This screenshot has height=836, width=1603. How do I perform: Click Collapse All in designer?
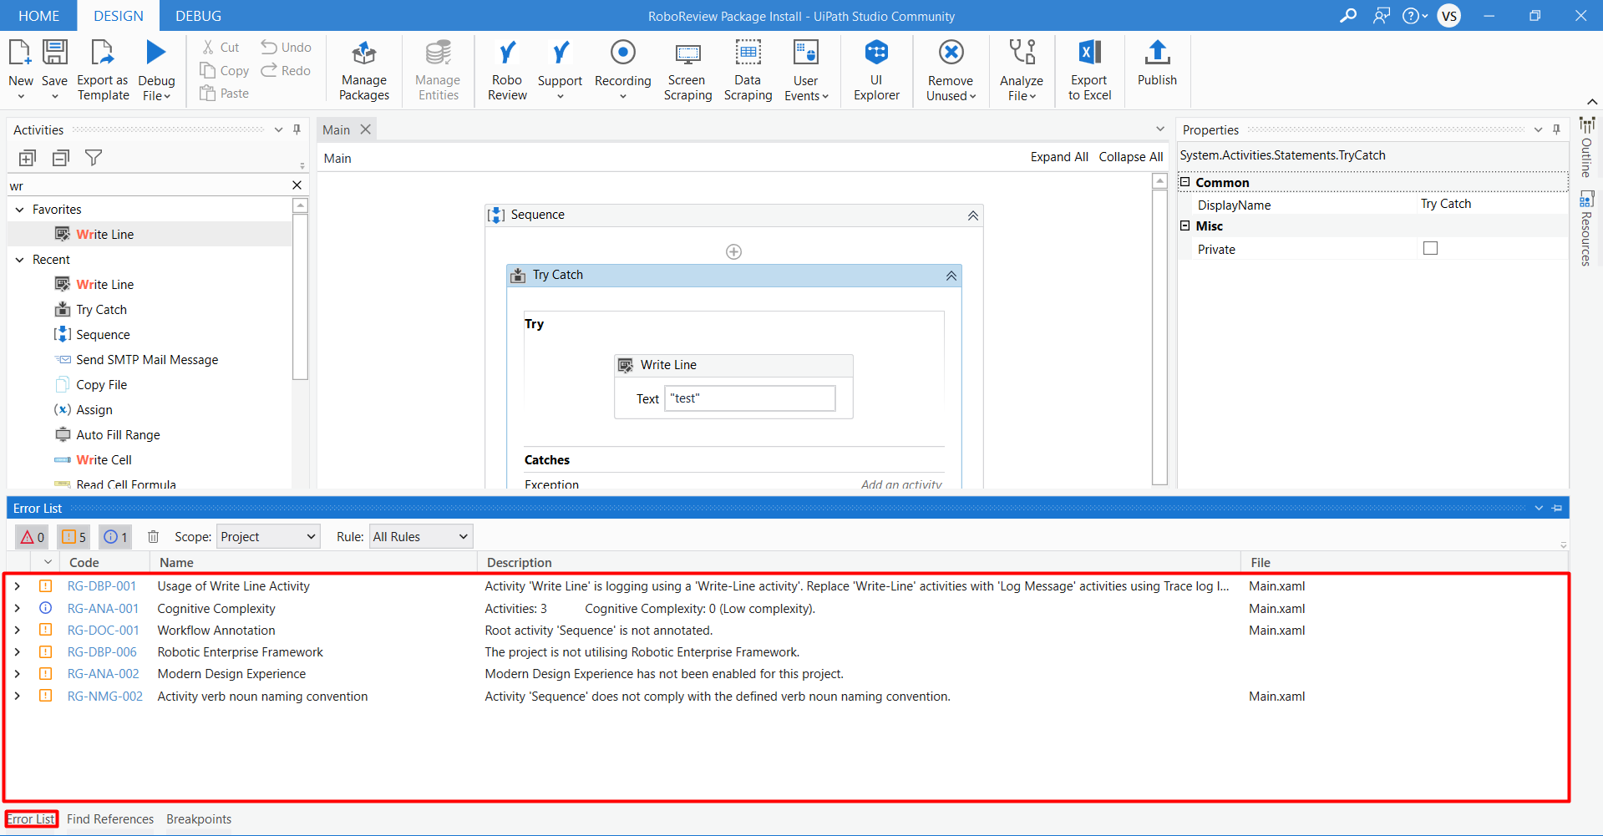tap(1131, 157)
